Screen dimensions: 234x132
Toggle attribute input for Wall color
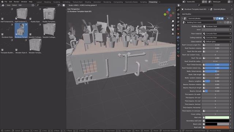click(204, 117)
